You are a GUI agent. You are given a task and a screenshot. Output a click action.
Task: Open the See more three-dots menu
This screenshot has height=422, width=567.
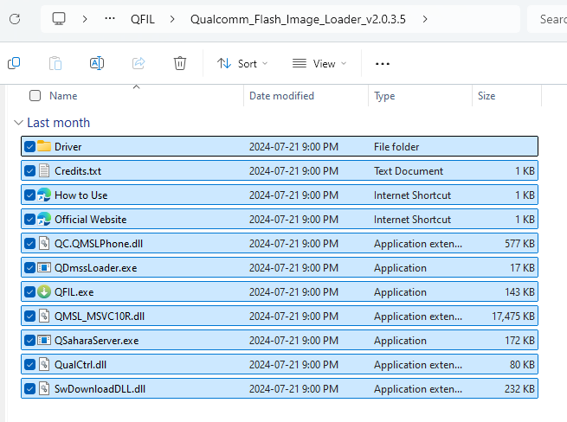pos(383,64)
